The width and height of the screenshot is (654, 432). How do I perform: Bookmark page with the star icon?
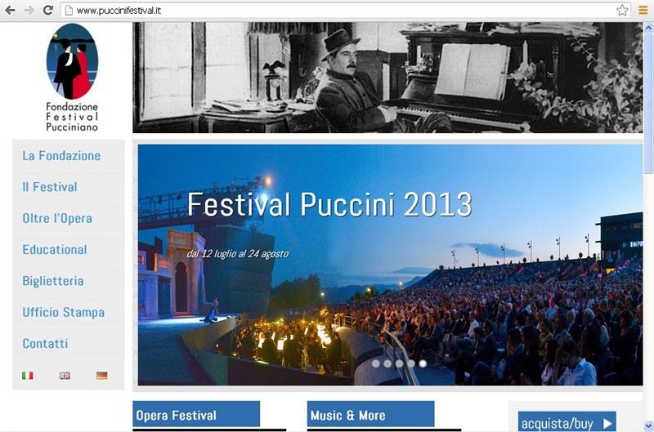point(622,10)
